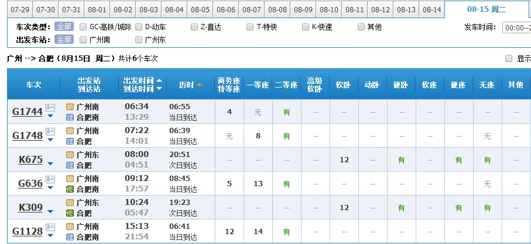Check the 其他 train type box
The height and width of the screenshot is (244, 531).
pyautogui.click(x=361, y=27)
